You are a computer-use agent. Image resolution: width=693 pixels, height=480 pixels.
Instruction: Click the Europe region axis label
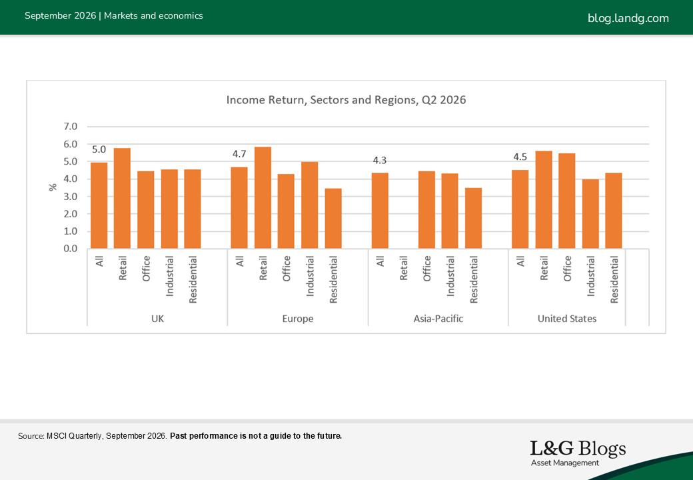point(298,319)
